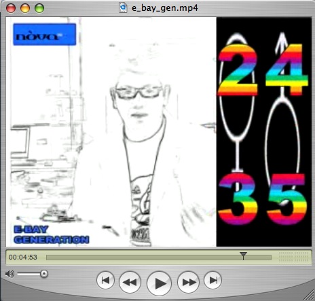Click the rainbow number 4

point(286,70)
